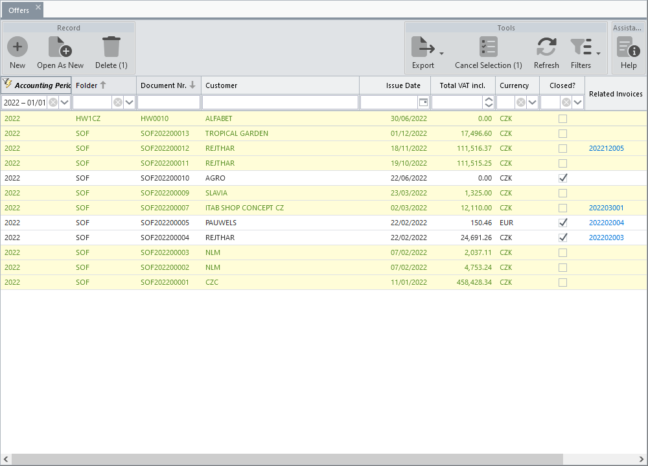Click the Customer filter field
The image size is (648, 466).
pos(280,102)
